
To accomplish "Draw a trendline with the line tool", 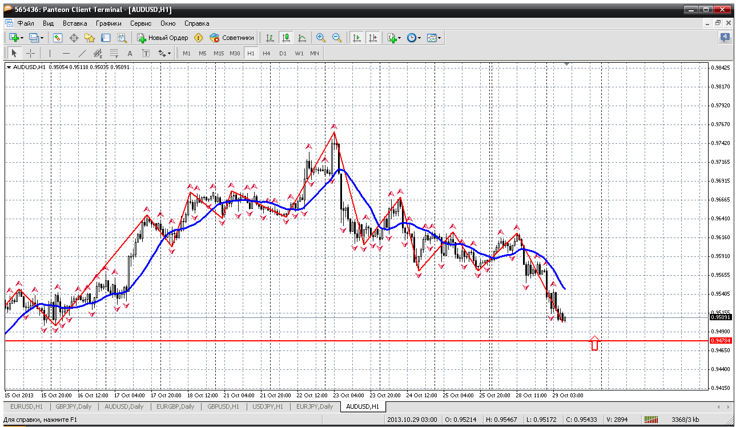I will [82, 53].
